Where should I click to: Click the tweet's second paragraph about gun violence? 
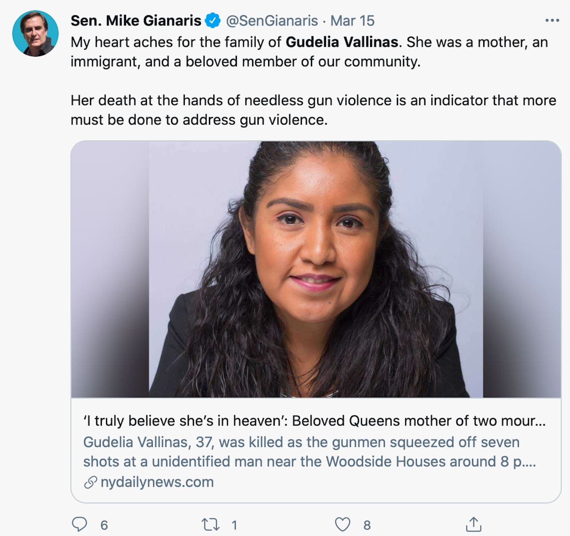(313, 110)
